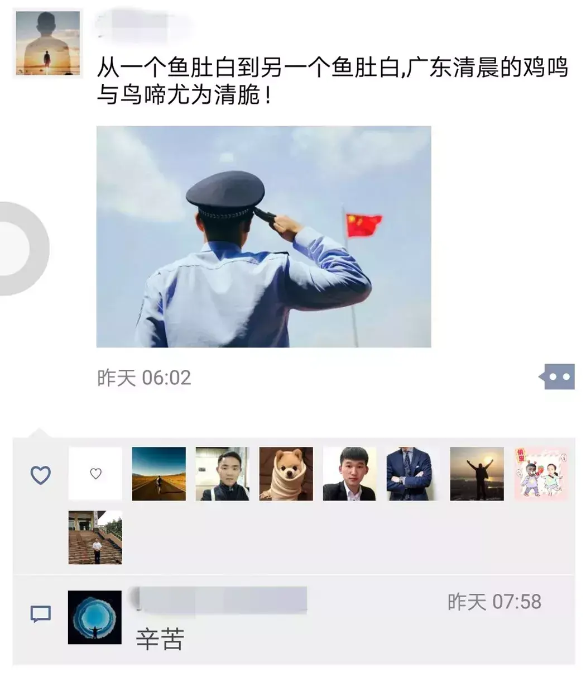Click the speech bubble comment icon
This screenshot has width=586, height=677.
tap(40, 614)
